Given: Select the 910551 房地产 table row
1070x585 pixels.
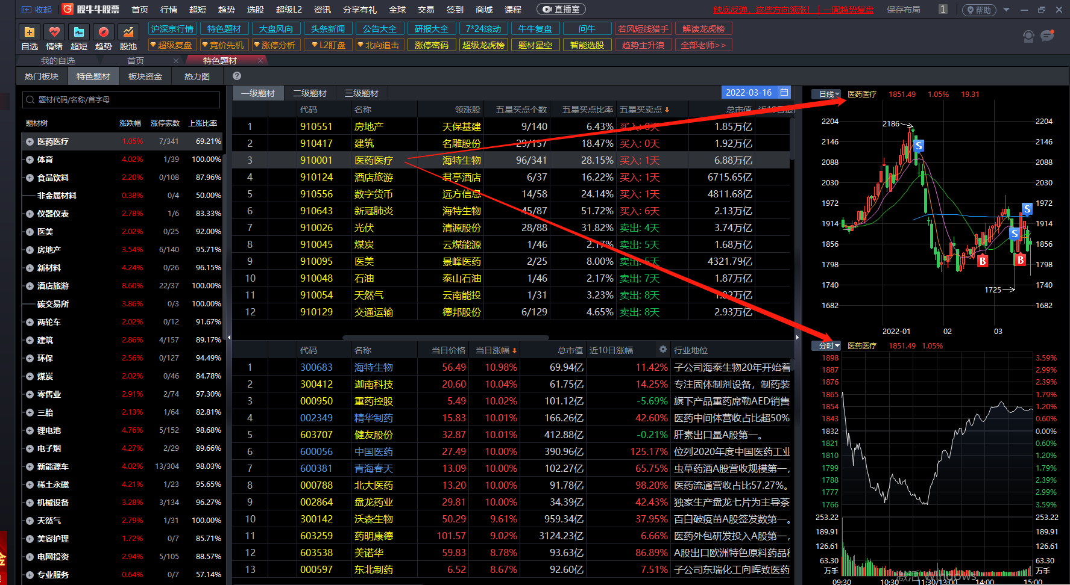Looking at the screenshot, I should point(511,126).
